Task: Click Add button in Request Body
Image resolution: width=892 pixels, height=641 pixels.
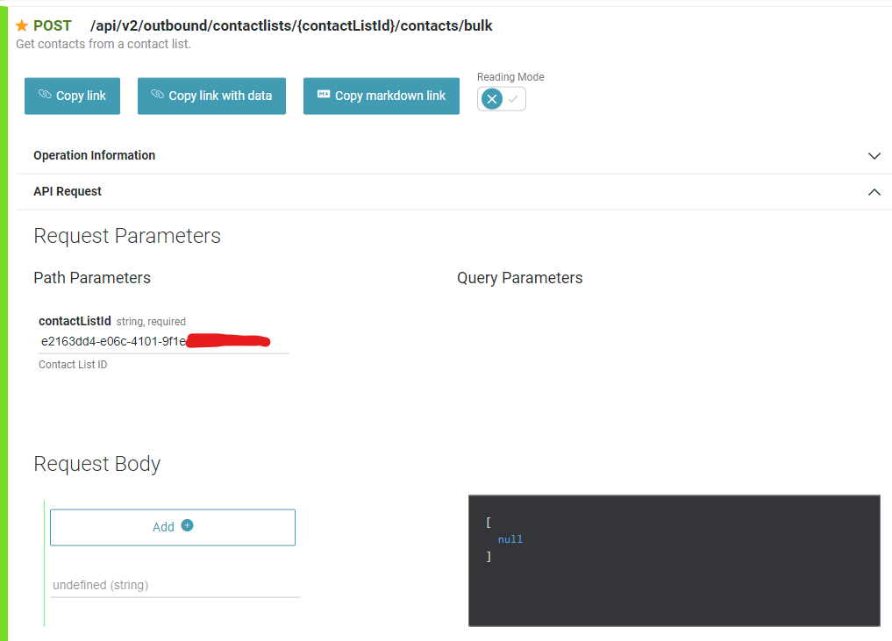Action: click(x=173, y=527)
